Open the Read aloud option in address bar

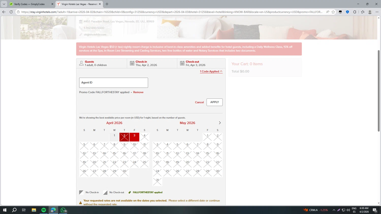(x=328, y=12)
